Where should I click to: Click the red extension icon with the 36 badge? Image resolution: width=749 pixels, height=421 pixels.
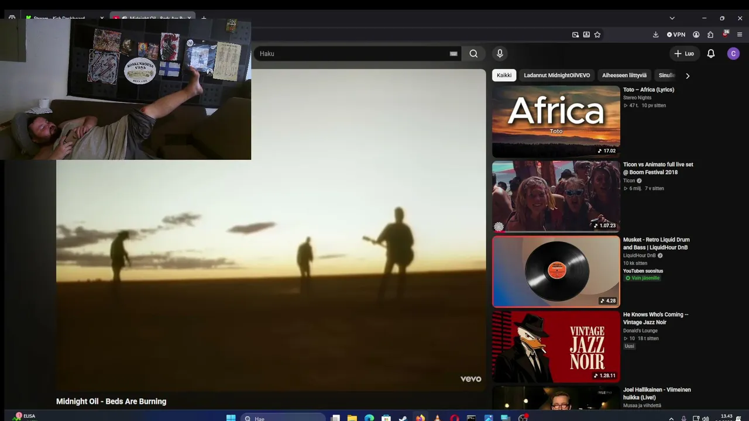coord(726,34)
